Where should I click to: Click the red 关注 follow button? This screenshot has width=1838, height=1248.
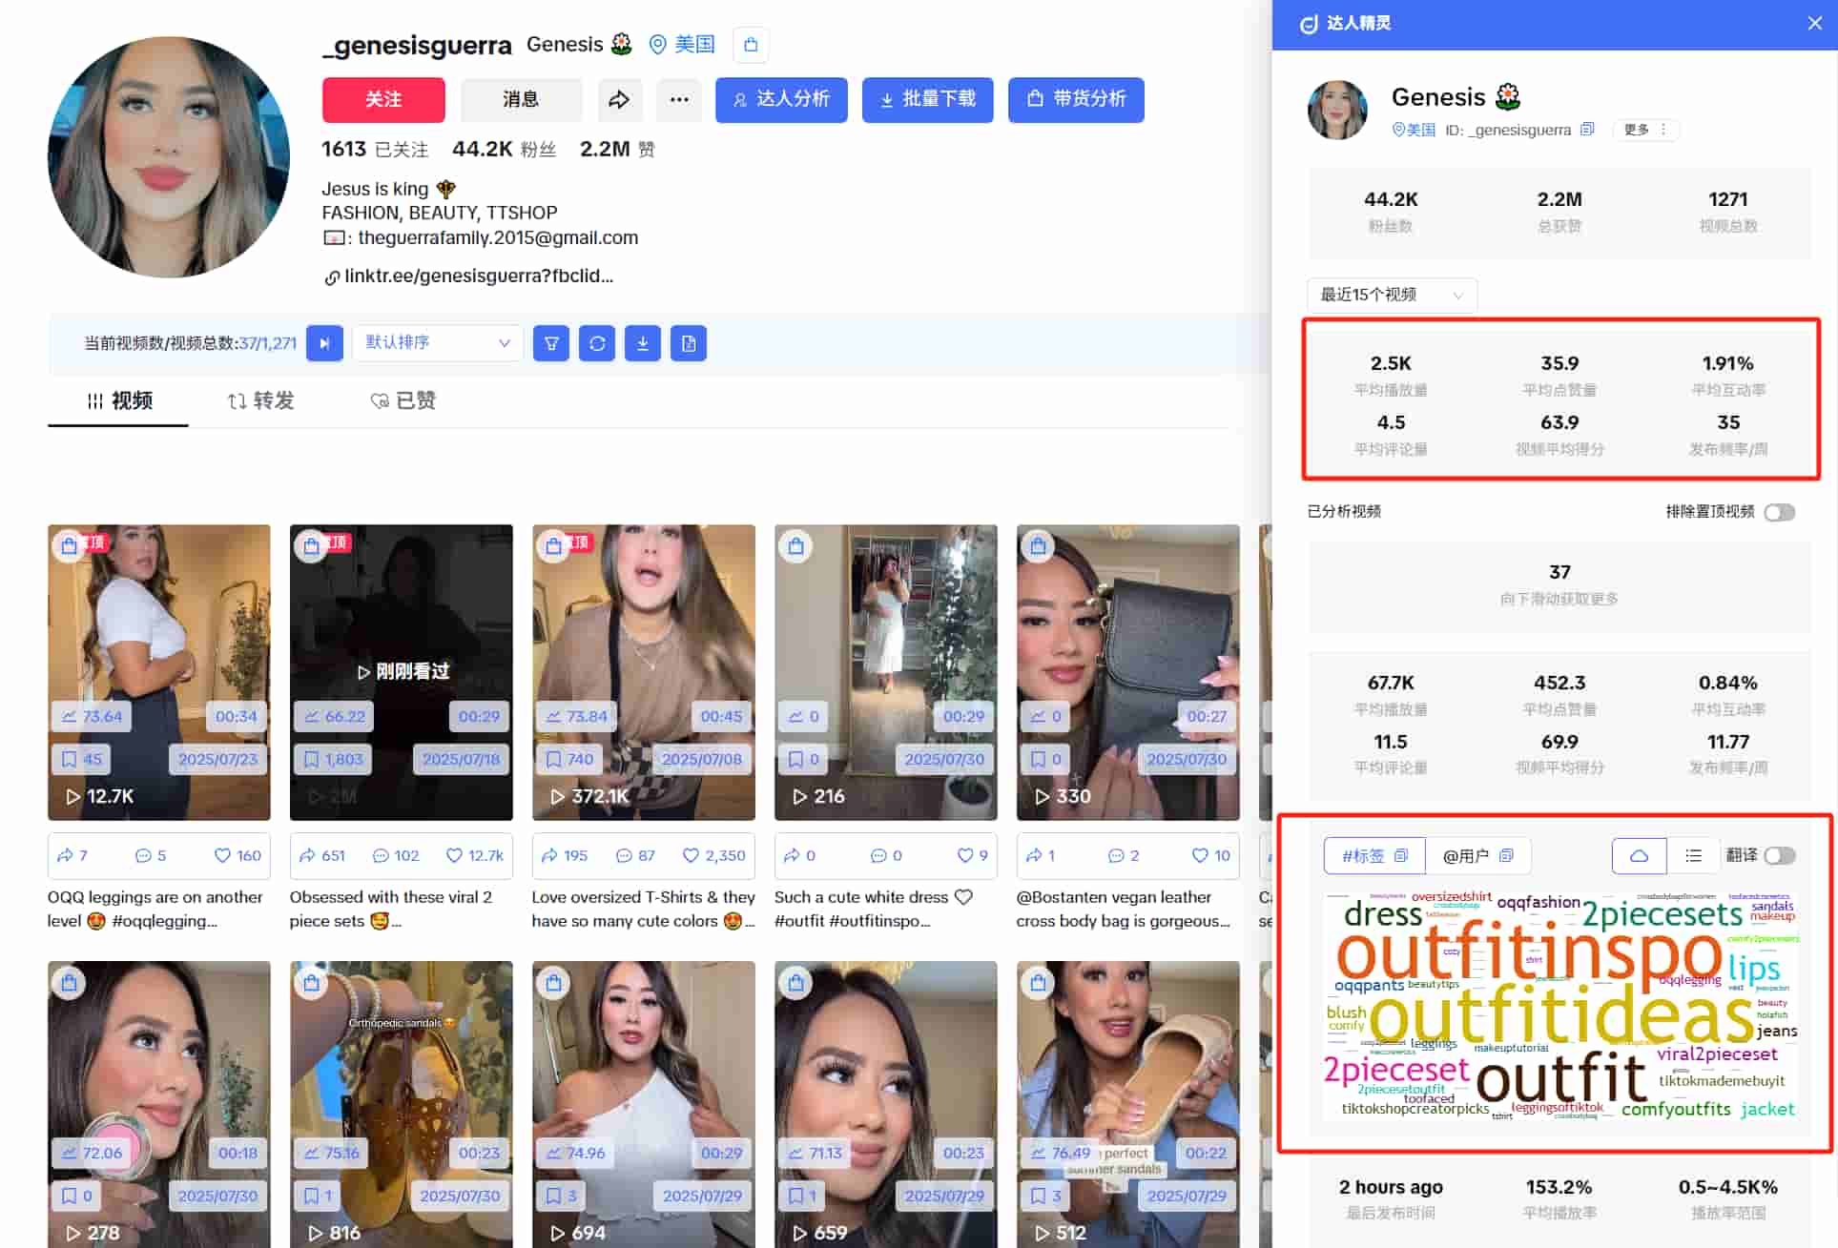(x=383, y=99)
